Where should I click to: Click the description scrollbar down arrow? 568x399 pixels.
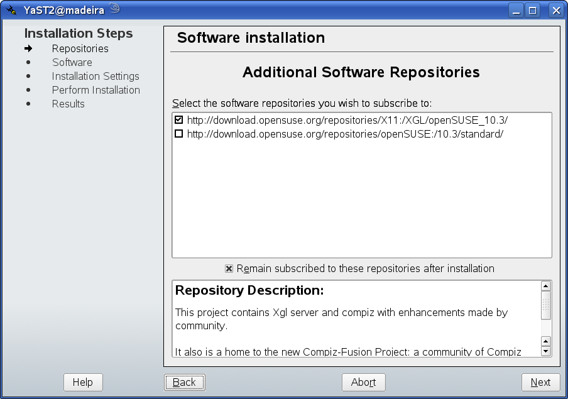pyautogui.click(x=545, y=351)
